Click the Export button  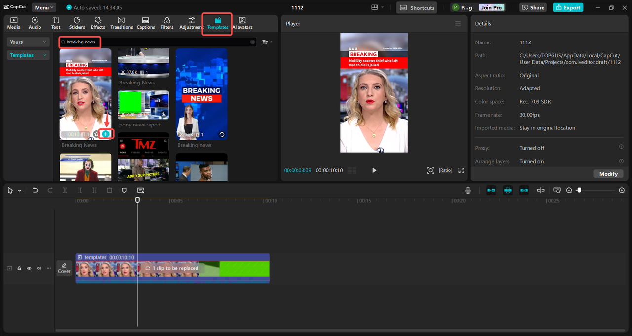point(568,8)
